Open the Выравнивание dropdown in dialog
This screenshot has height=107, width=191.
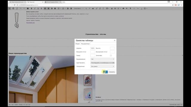click(x=102, y=59)
